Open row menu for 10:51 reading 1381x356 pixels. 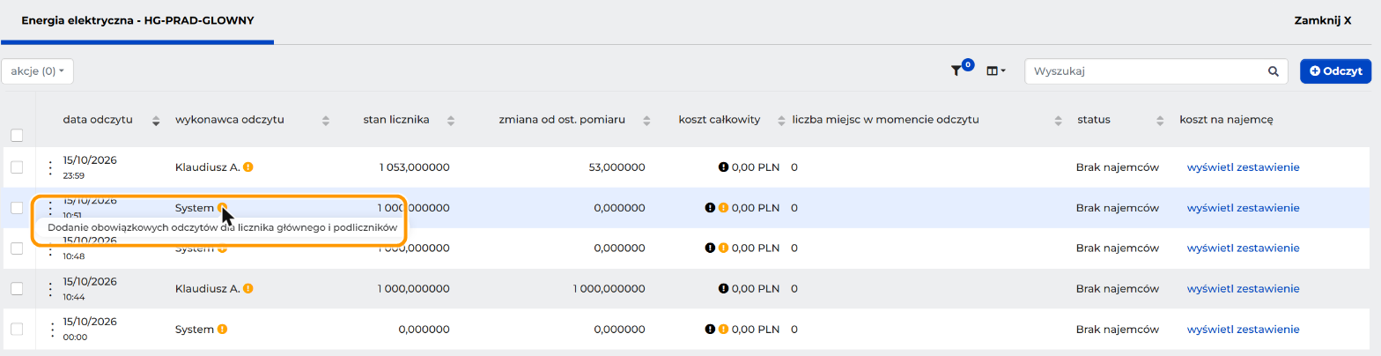click(50, 207)
